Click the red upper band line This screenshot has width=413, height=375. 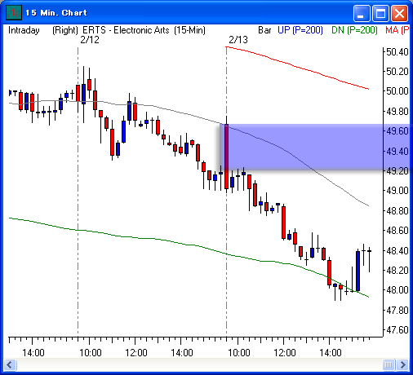[x=297, y=67]
